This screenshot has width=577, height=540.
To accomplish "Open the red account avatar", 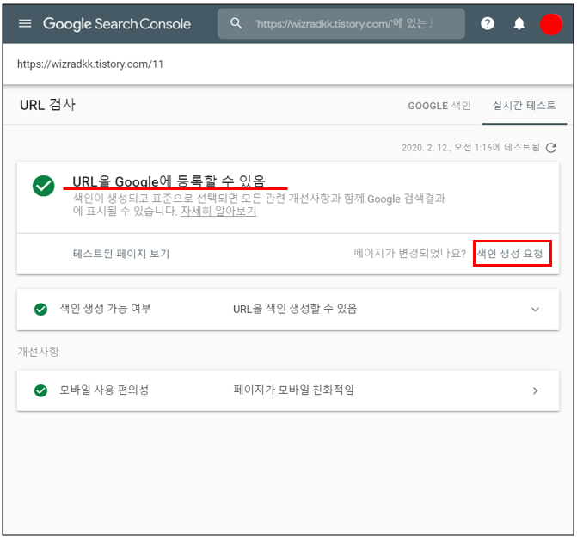I will click(x=551, y=24).
